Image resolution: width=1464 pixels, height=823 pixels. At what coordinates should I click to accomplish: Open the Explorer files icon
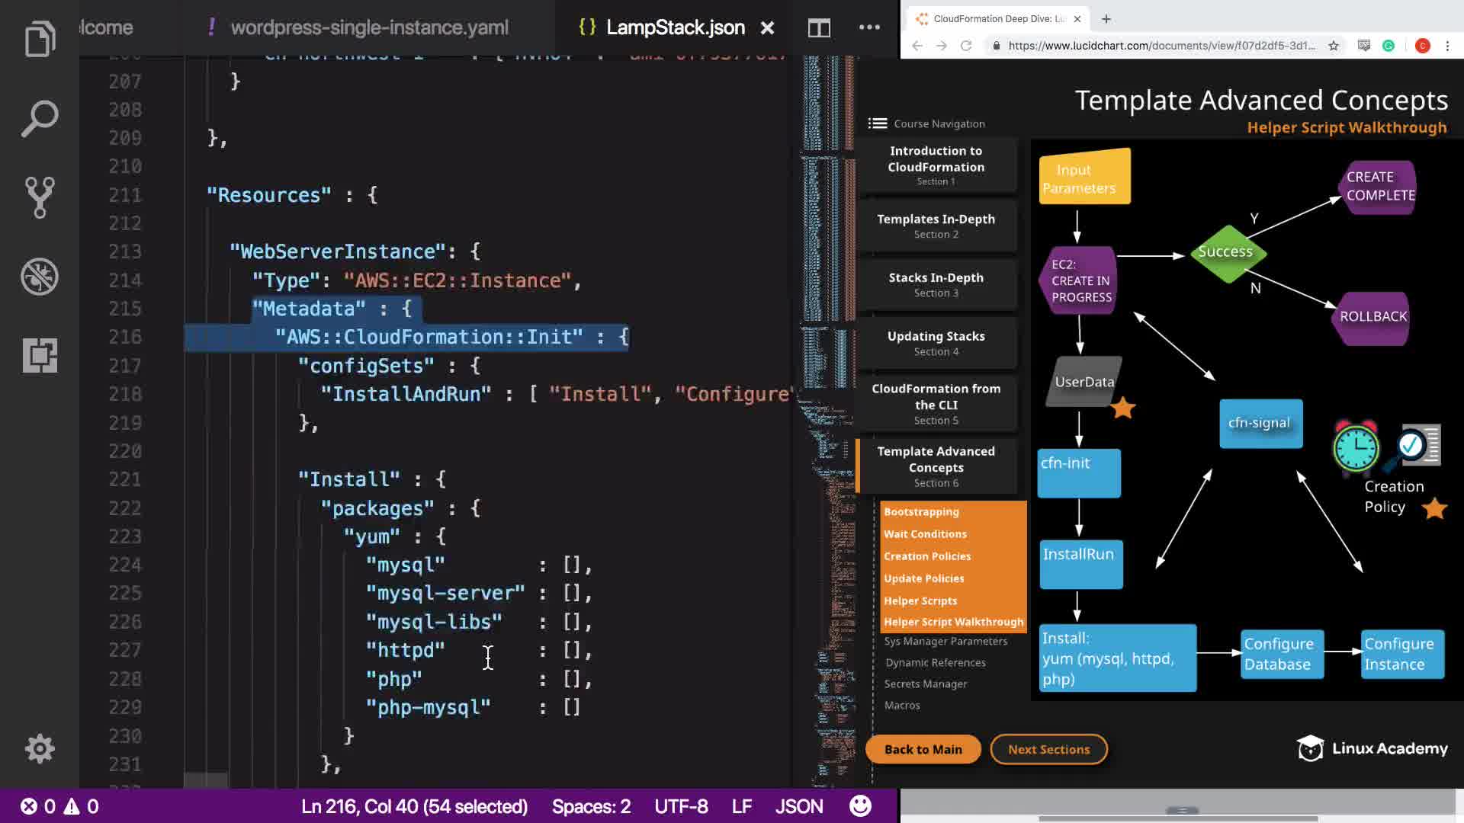(40, 40)
